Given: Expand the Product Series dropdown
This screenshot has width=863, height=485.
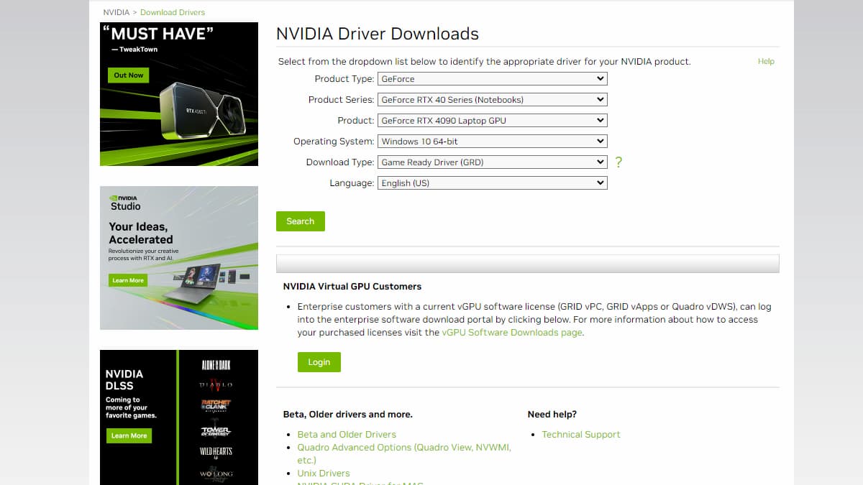Looking at the screenshot, I should (x=492, y=100).
